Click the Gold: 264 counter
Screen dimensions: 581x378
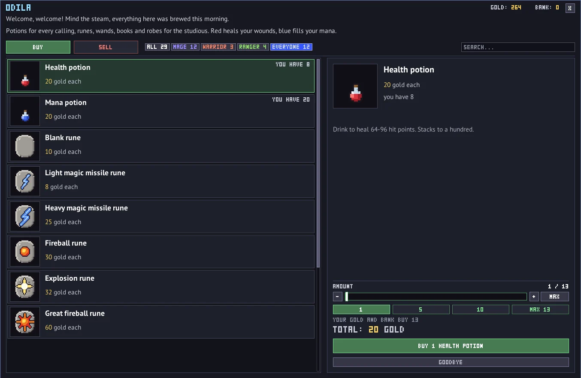tap(506, 7)
